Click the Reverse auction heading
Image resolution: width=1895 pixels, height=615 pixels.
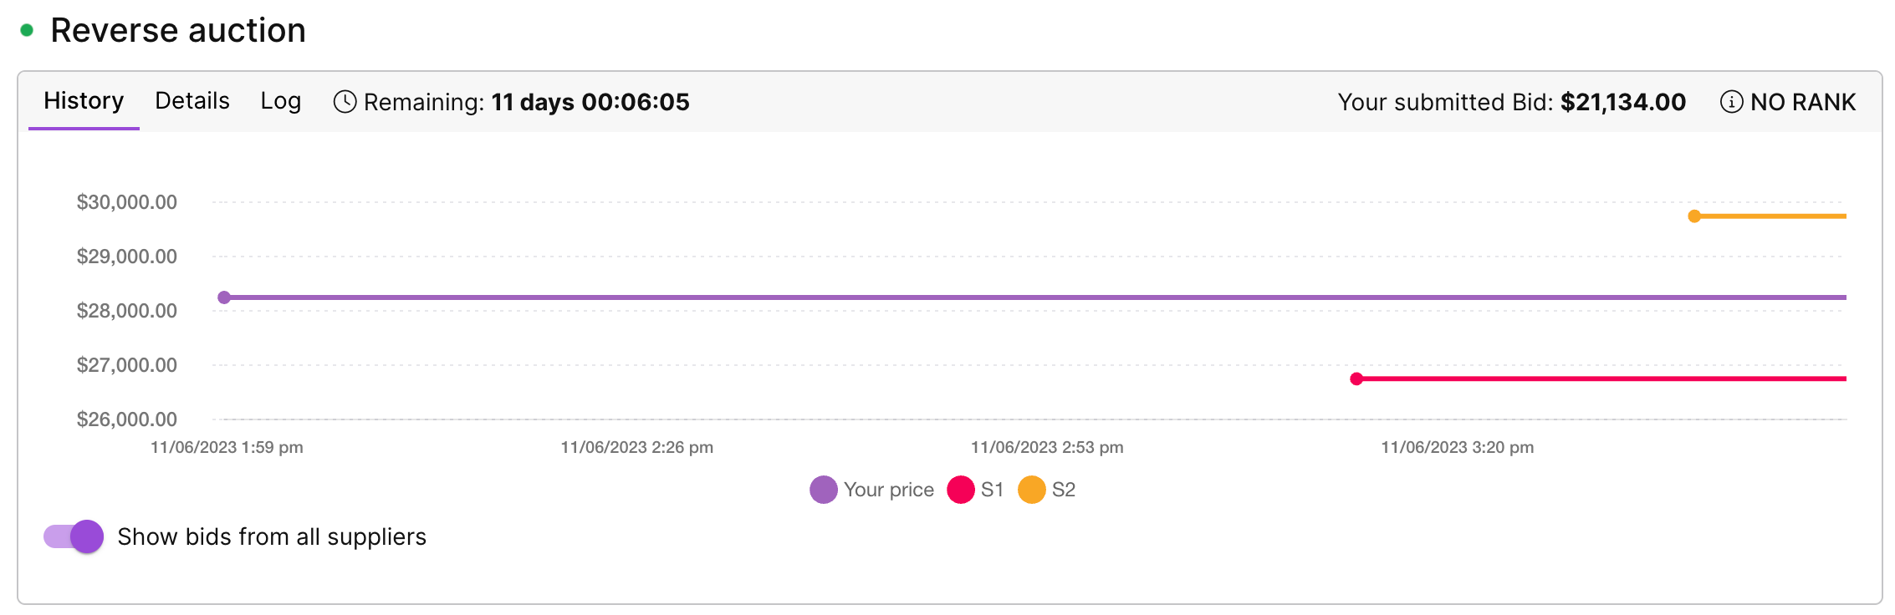(x=178, y=31)
